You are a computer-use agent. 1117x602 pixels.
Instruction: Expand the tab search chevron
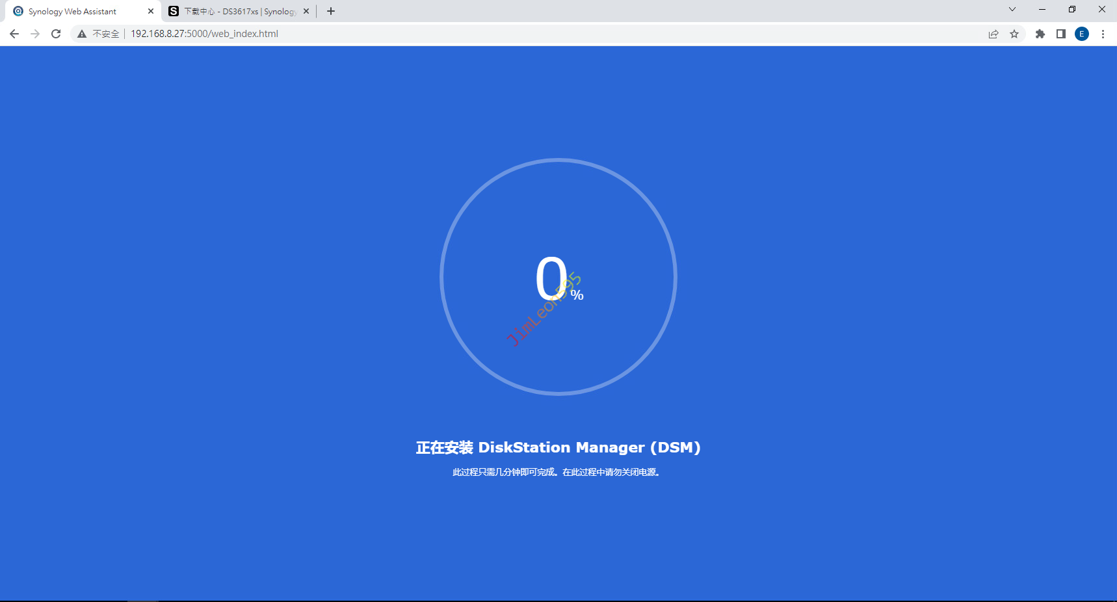point(1012,10)
